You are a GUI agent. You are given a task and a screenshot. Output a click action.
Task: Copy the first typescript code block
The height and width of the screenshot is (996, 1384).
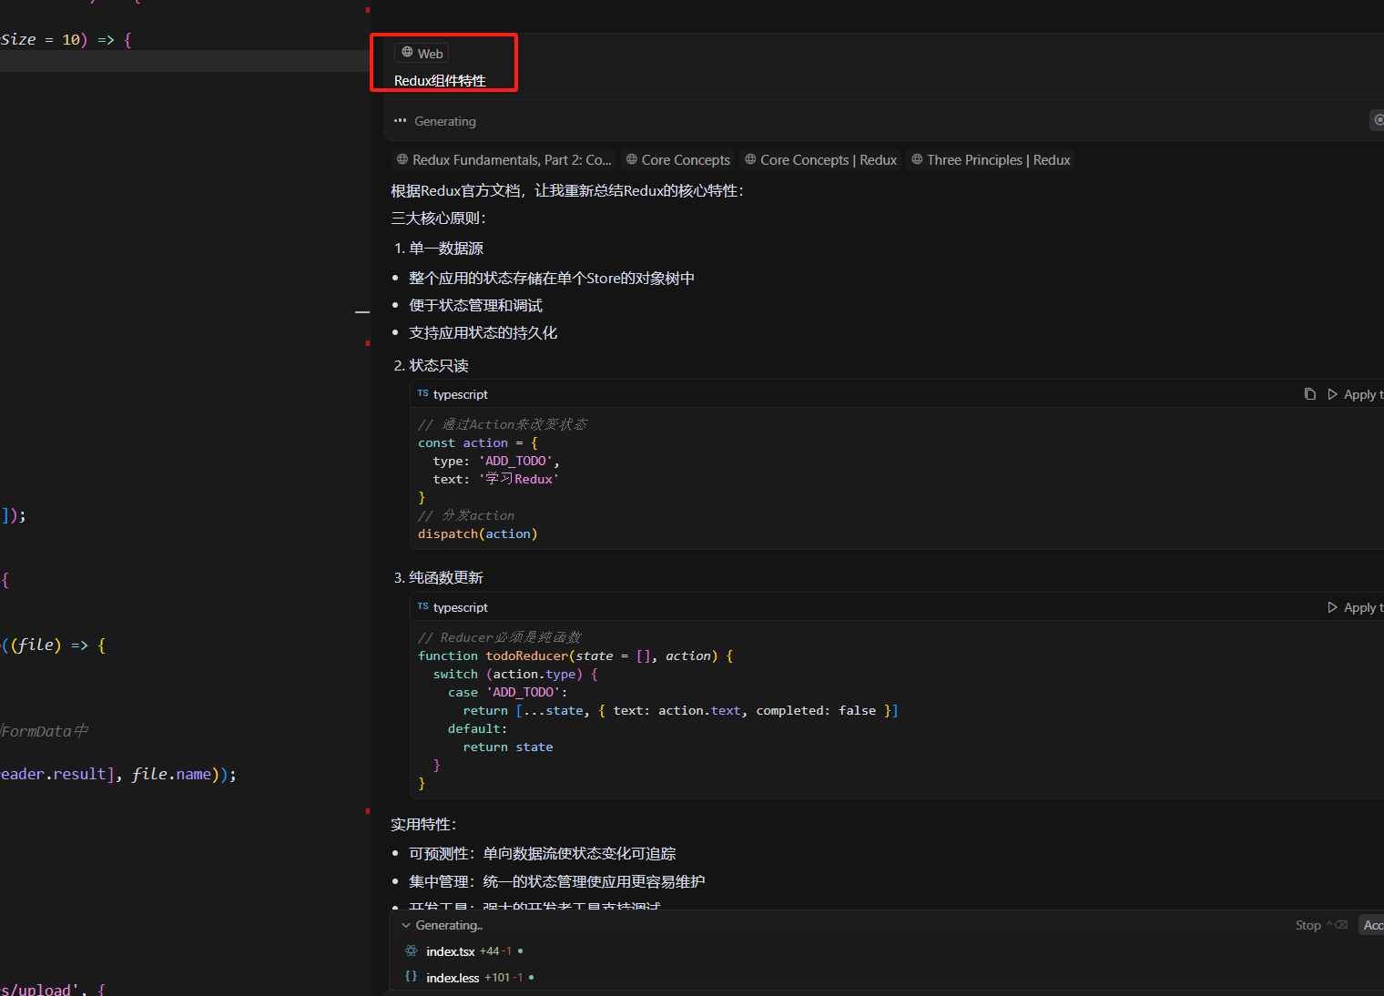pyautogui.click(x=1310, y=394)
